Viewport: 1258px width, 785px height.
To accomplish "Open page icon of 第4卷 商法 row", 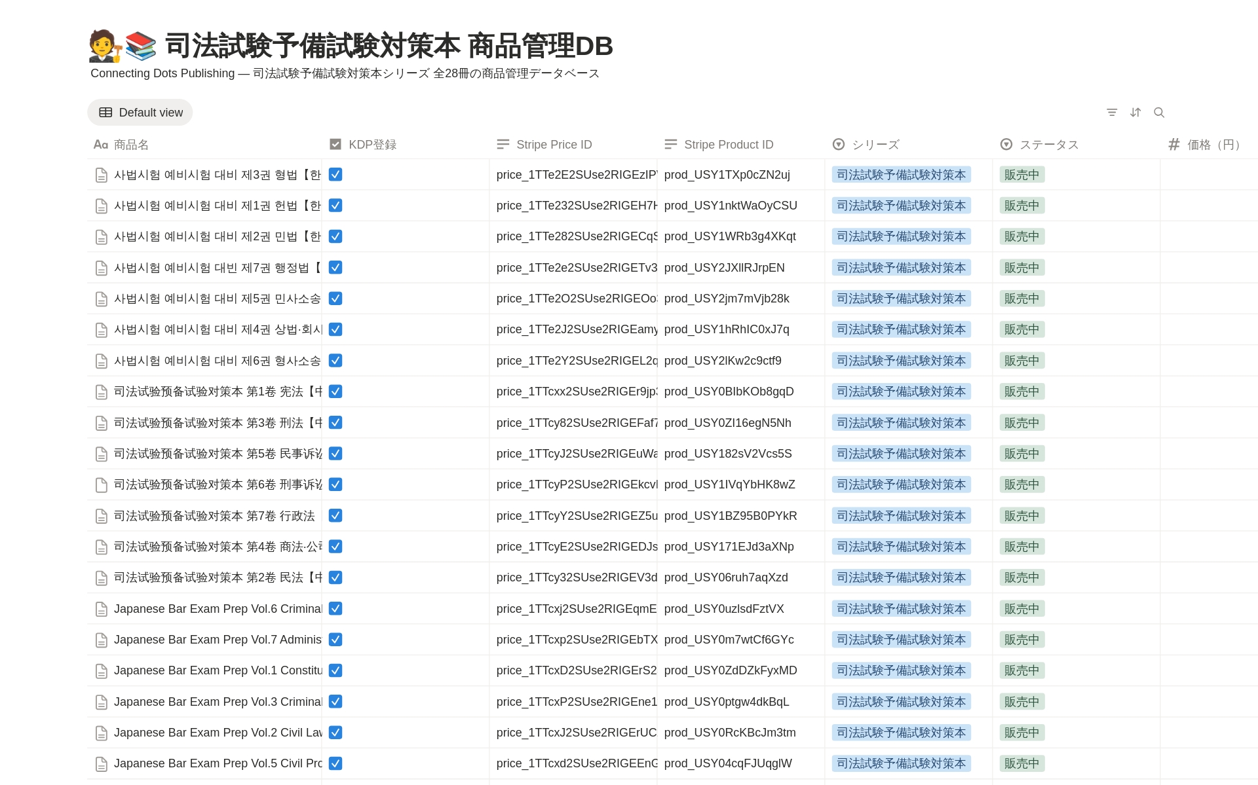I will (x=102, y=547).
